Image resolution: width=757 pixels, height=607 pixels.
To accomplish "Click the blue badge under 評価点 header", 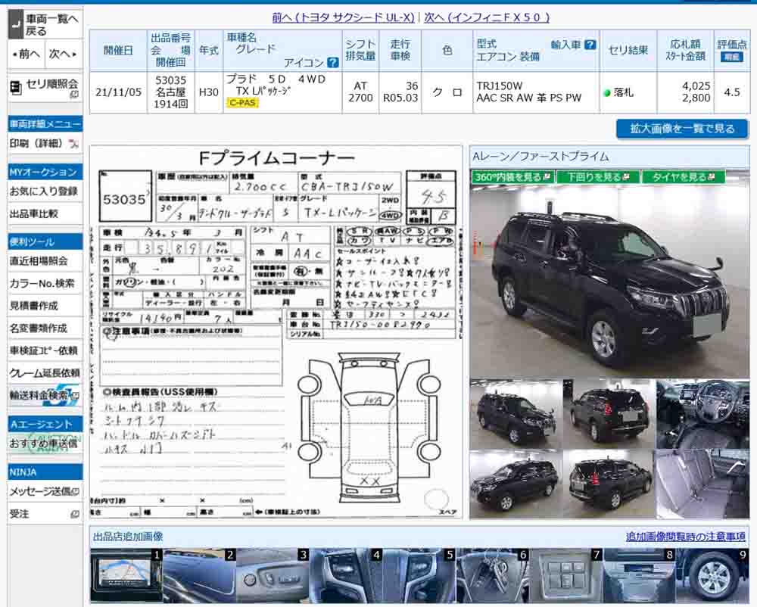I will pos(731,57).
